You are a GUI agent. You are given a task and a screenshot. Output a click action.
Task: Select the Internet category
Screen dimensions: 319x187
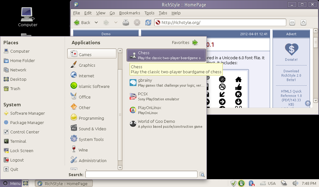click(92, 76)
